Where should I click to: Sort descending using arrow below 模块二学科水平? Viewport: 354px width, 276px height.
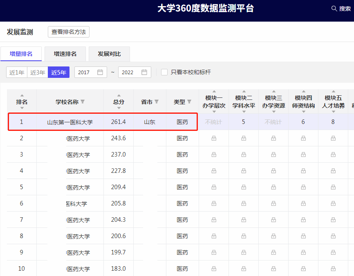point(244,112)
